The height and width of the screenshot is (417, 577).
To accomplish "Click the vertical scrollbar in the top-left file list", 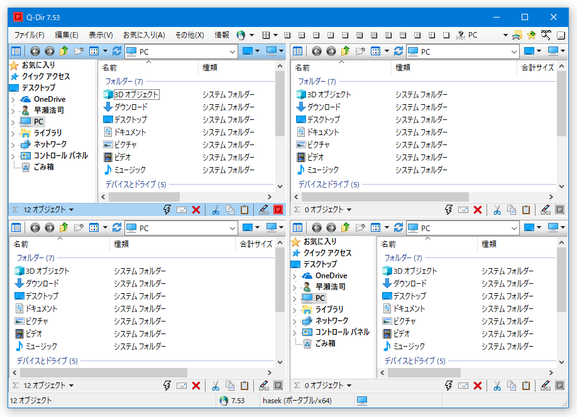I will click(280, 104).
